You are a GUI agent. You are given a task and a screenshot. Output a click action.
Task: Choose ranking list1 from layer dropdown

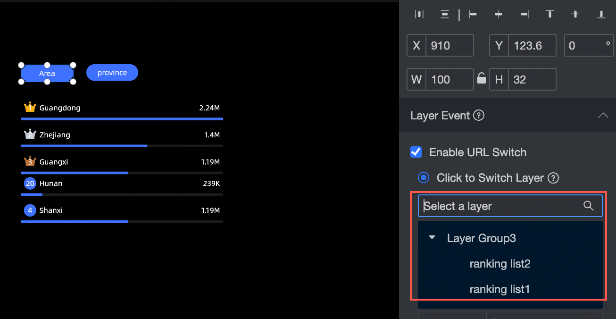[x=499, y=289]
